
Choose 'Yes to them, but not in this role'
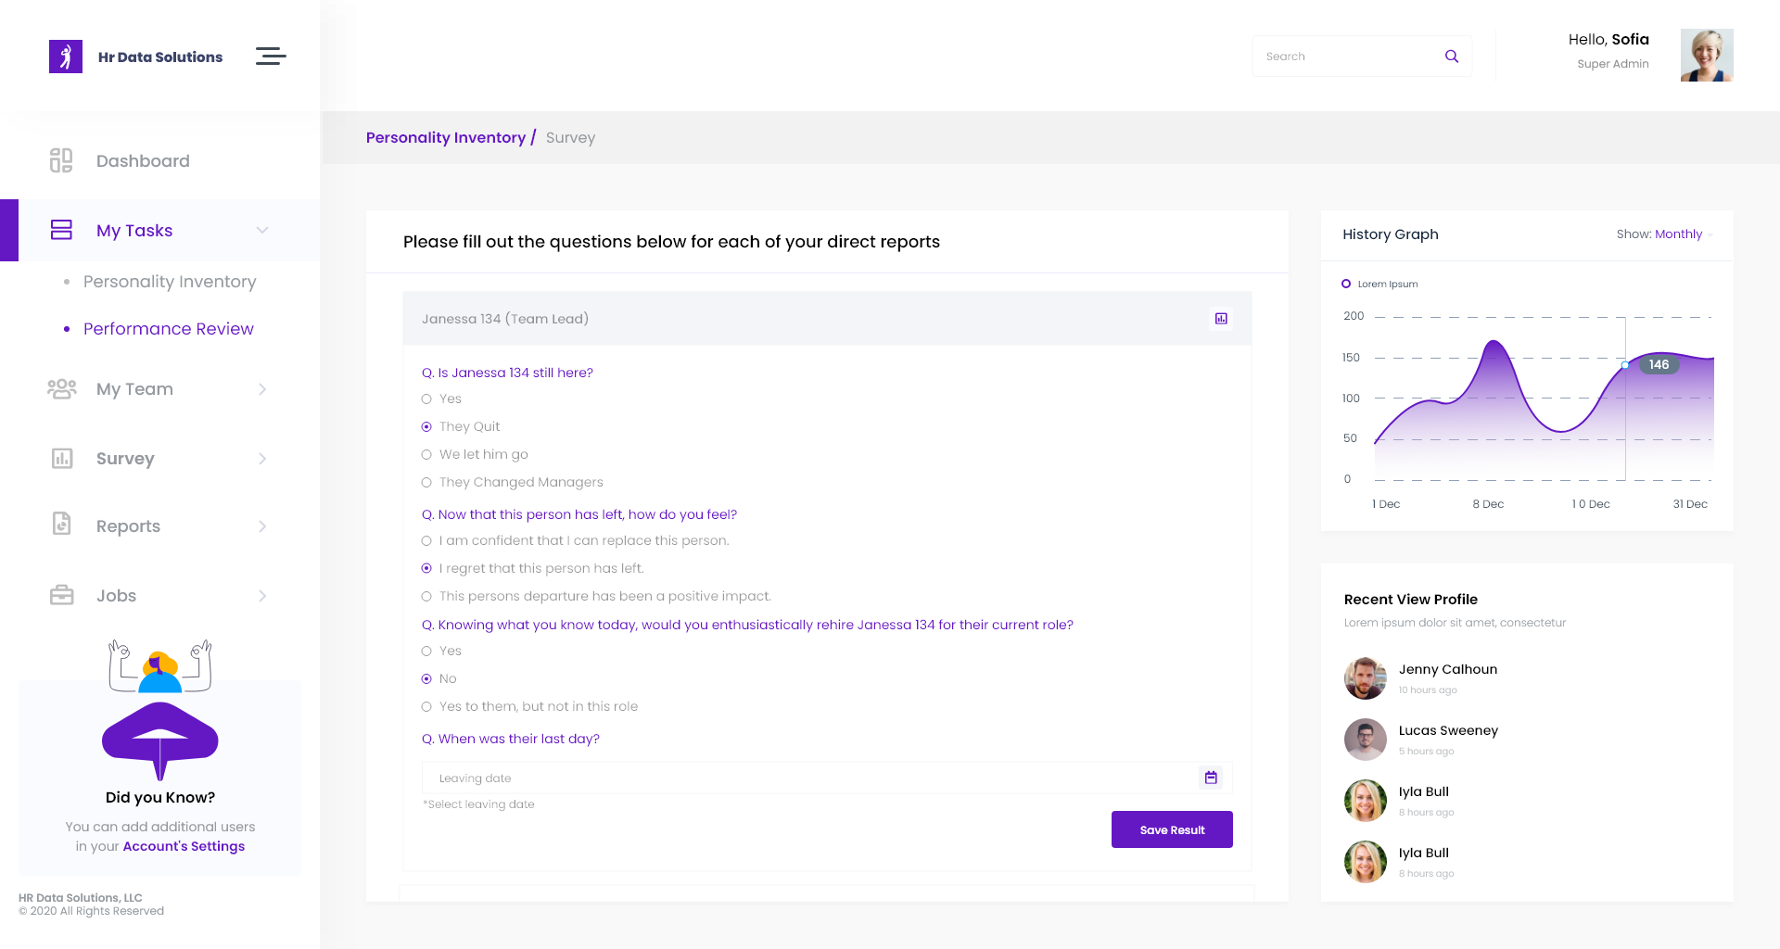click(426, 706)
